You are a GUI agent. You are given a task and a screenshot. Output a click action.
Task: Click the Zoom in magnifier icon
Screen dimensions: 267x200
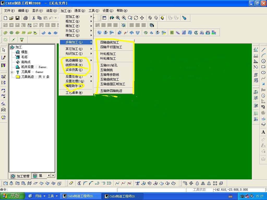coord(124,18)
